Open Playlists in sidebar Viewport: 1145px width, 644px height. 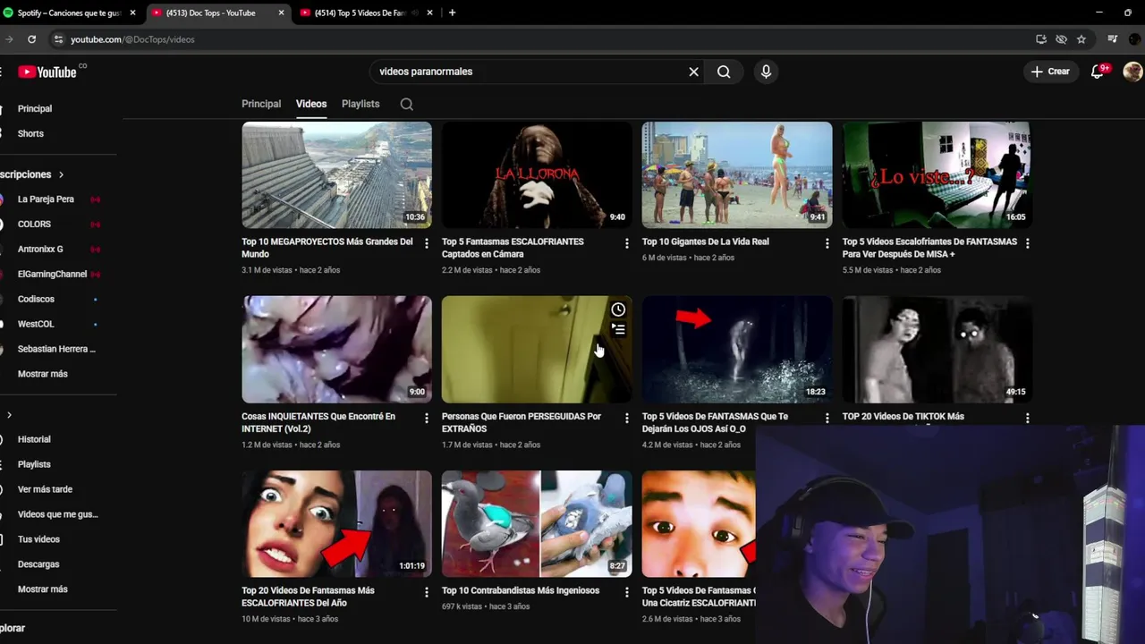34,465
